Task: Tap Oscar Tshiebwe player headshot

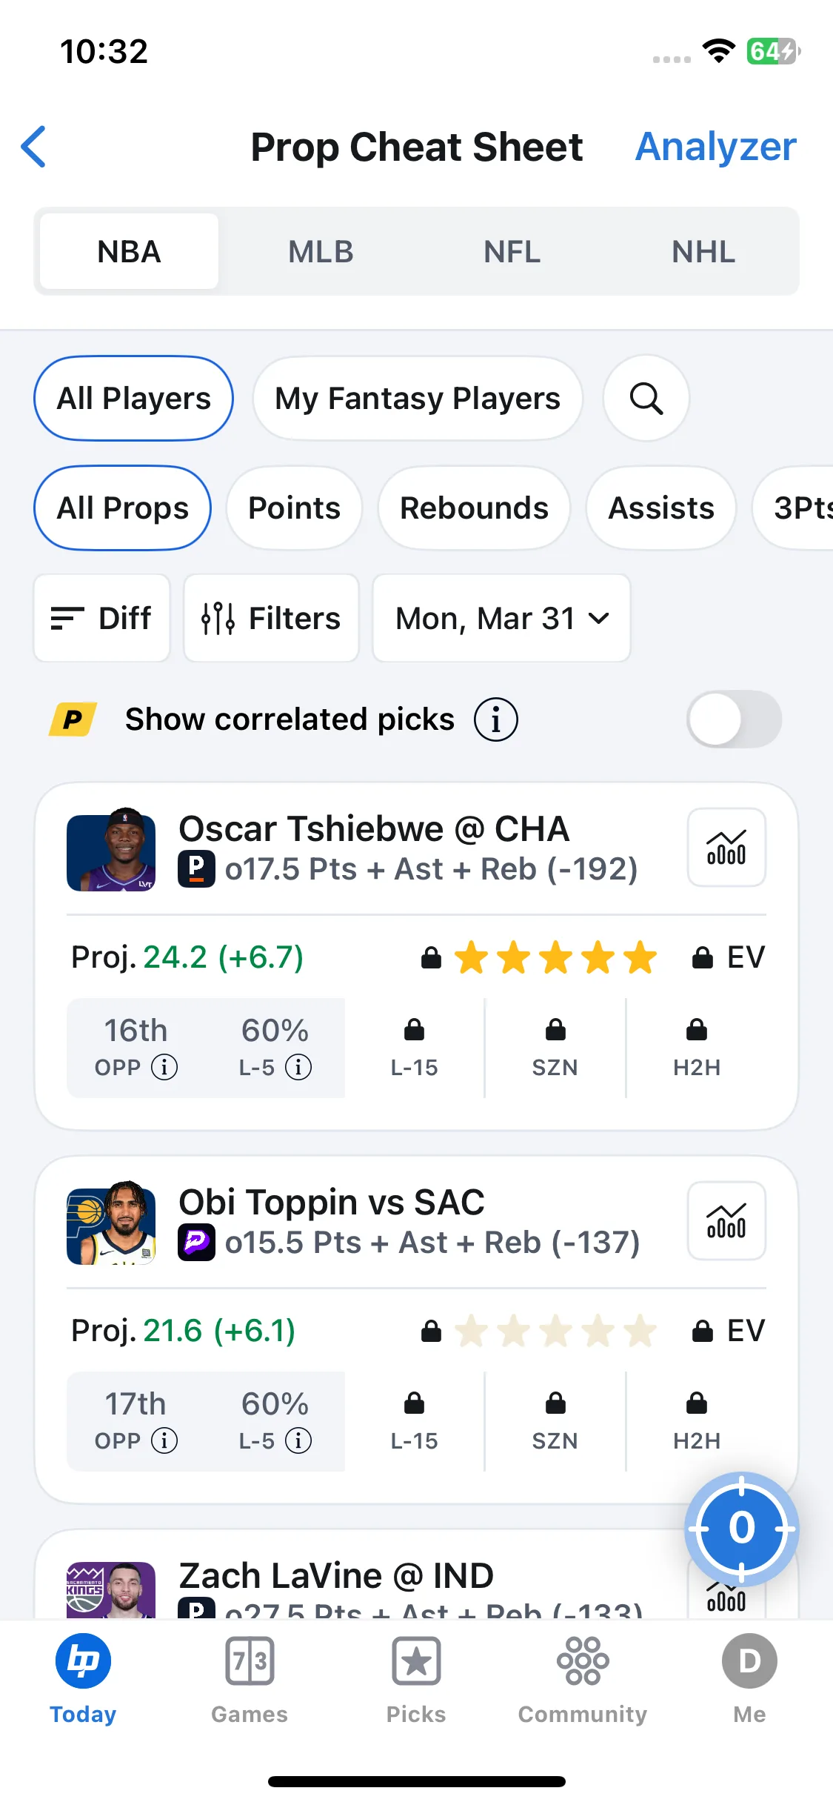Action: [x=111, y=850]
